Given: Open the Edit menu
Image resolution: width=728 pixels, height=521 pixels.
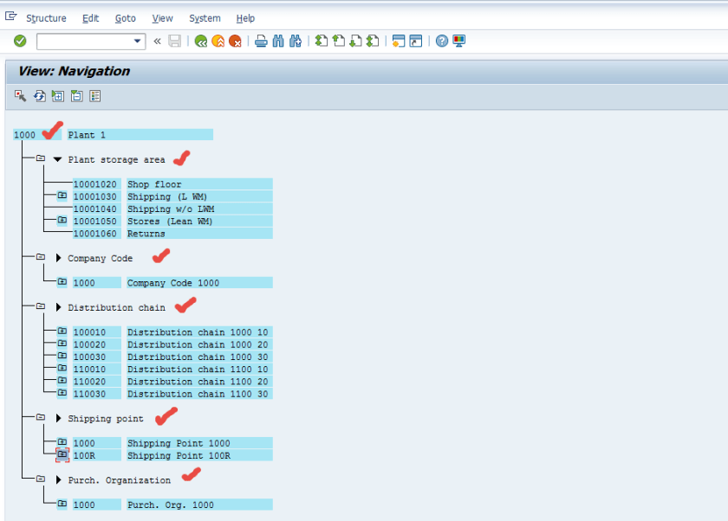Looking at the screenshot, I should pos(90,18).
